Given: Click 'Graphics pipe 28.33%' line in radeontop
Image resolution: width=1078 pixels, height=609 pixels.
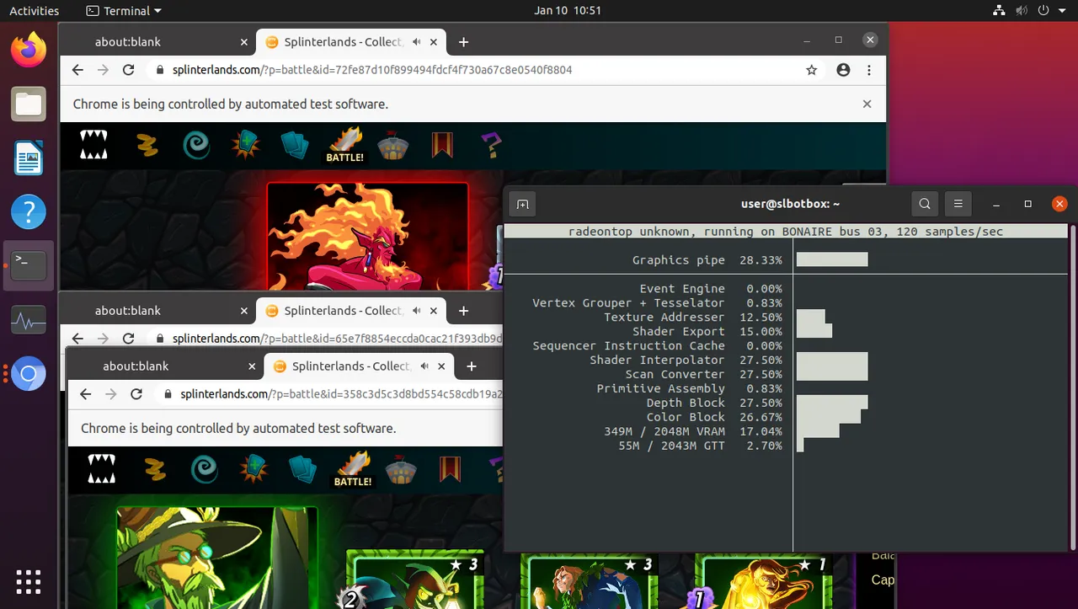Looking at the screenshot, I should pyautogui.click(x=707, y=260).
